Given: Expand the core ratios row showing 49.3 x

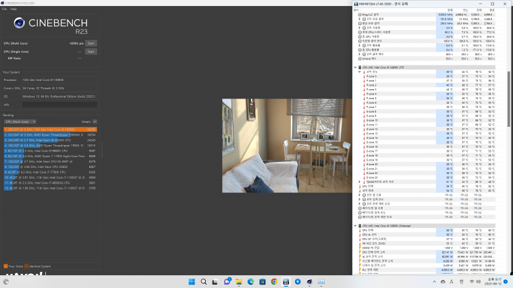Looking at the screenshot, I should (x=360, y=54).
